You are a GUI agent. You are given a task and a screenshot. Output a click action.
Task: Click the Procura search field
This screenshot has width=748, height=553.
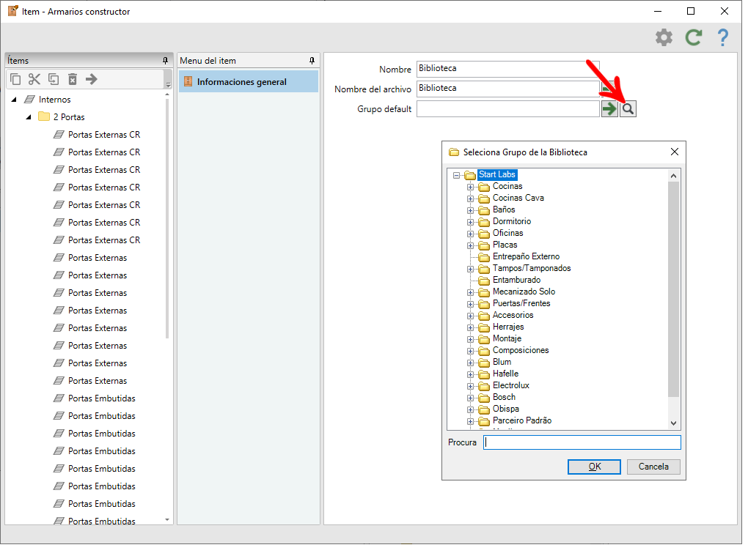pos(582,442)
